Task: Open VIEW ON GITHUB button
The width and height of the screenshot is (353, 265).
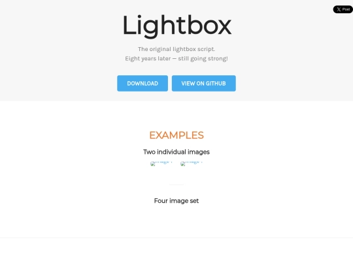Action: (204, 83)
